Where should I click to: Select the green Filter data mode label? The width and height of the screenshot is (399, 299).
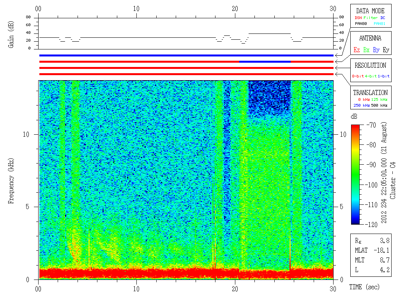371,18
